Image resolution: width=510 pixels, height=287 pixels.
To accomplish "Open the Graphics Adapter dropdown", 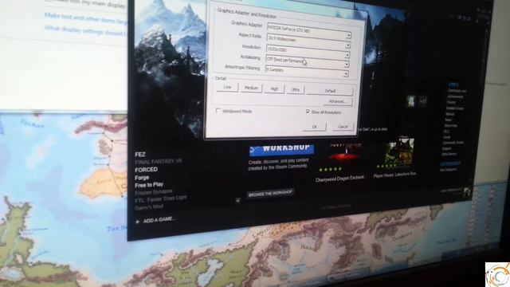I will [348, 35].
